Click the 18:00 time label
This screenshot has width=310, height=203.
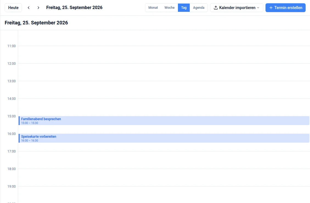[12, 169]
